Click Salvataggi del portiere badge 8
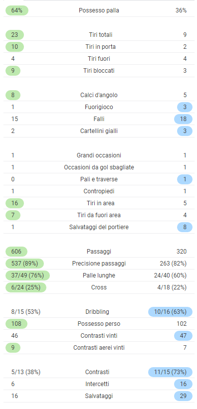The width and height of the screenshot is (197, 409). pos(185,227)
